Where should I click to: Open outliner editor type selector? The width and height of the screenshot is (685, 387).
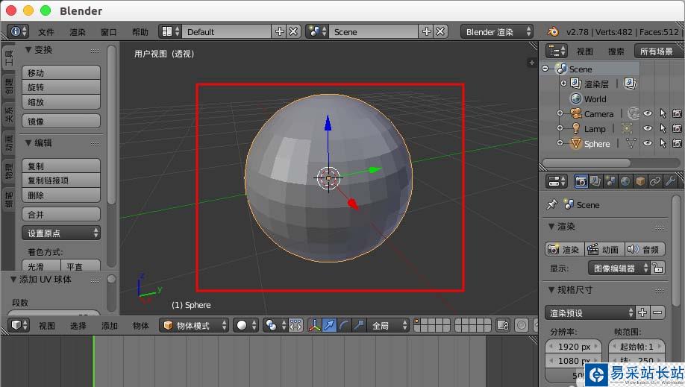click(x=556, y=51)
